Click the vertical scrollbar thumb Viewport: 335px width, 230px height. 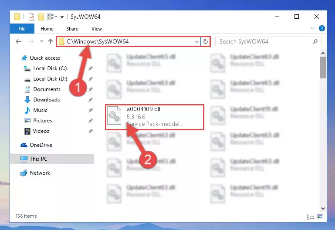(323, 68)
